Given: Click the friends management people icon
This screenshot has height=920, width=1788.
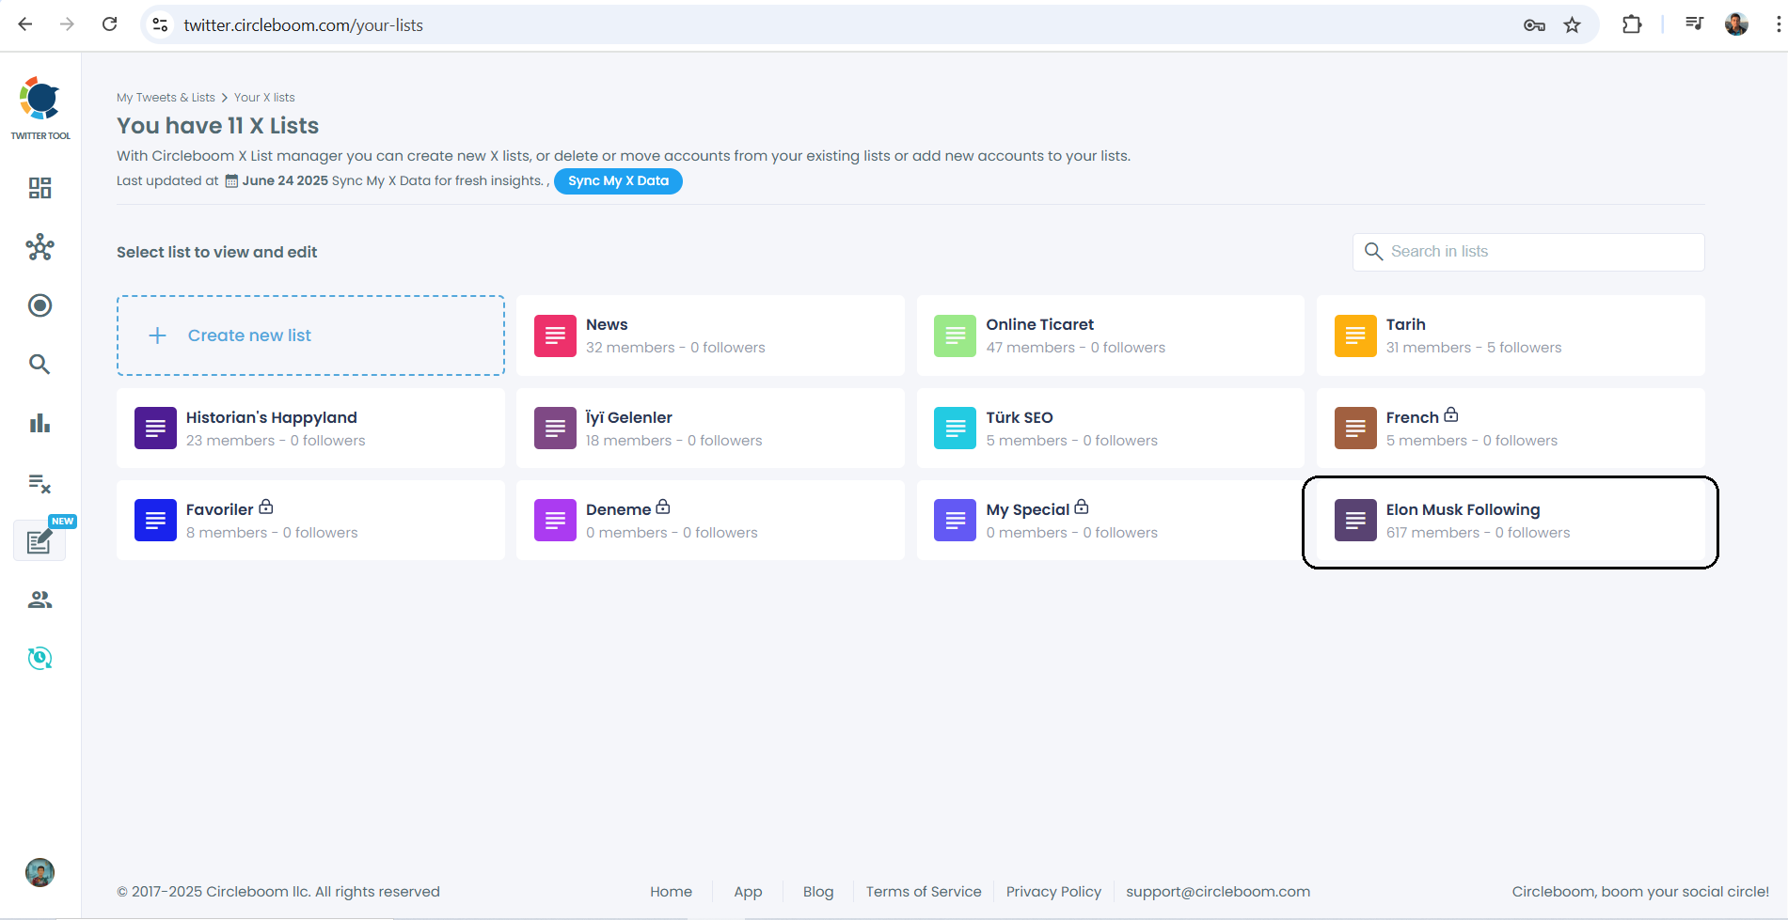Looking at the screenshot, I should [x=40, y=600].
